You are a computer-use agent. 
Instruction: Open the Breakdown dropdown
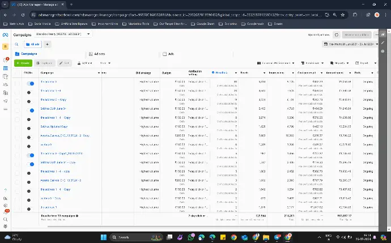312,63
